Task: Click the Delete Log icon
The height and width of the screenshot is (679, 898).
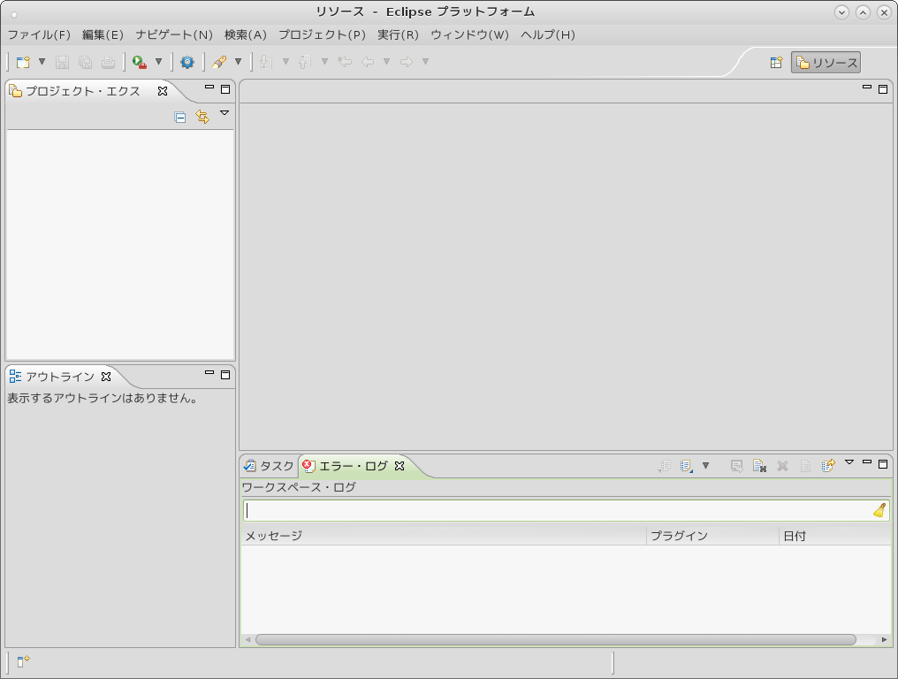Action: [x=759, y=466]
